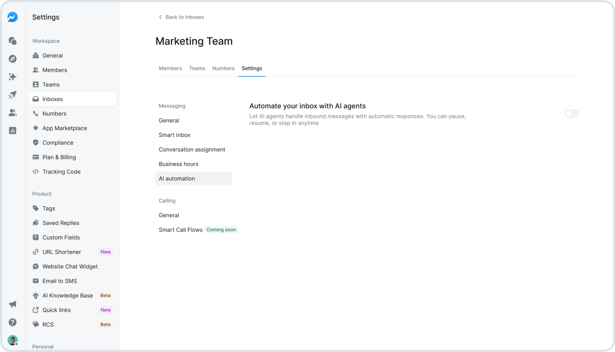This screenshot has width=615, height=352.
Task: Switch to the Members tab
Action: point(170,68)
